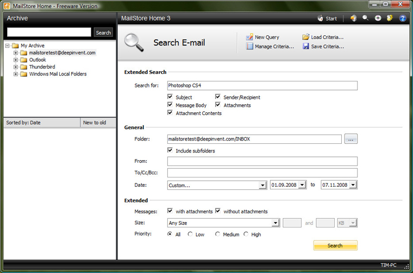Open the Start home page
Viewport: 413px width, 273px height.
coord(327,18)
